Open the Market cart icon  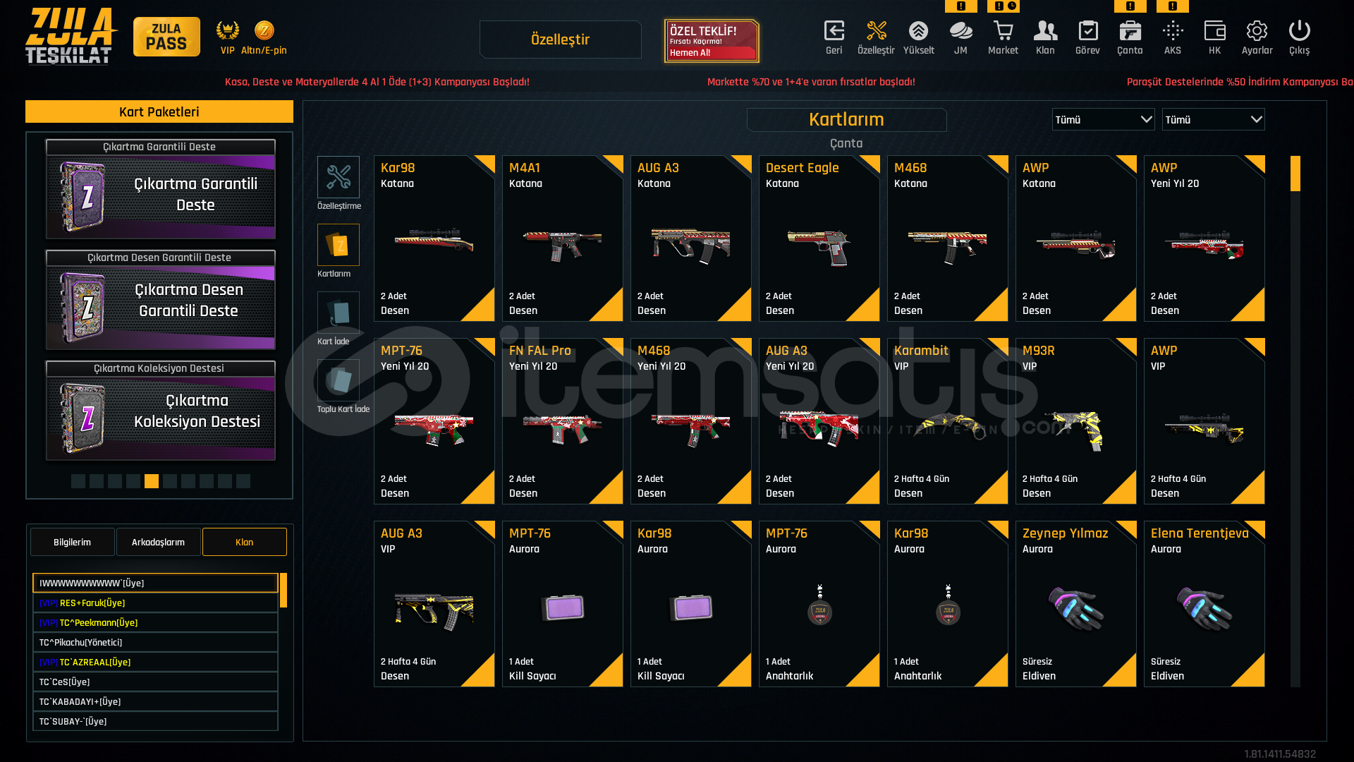point(1003,31)
